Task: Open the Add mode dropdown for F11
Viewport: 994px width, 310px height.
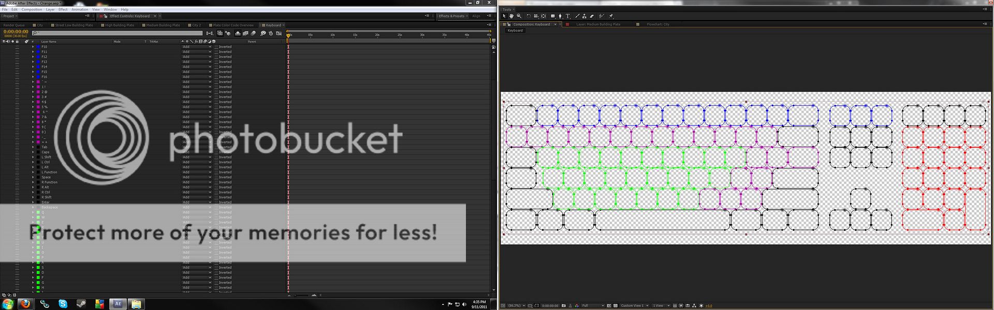Action: coord(196,52)
